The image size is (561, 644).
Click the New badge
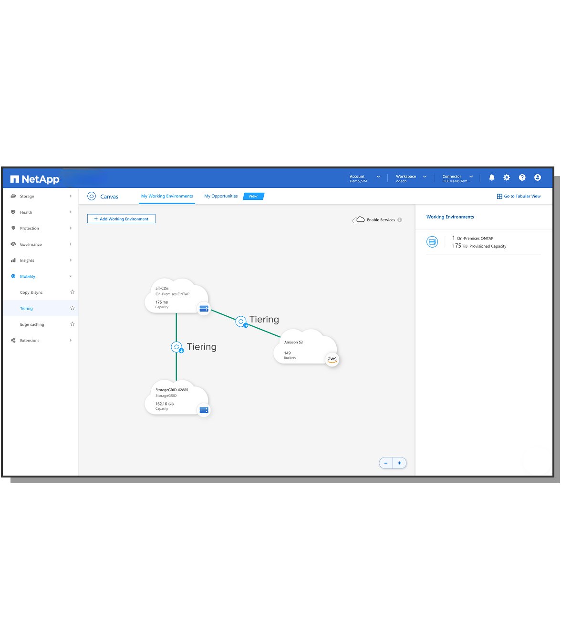point(253,196)
